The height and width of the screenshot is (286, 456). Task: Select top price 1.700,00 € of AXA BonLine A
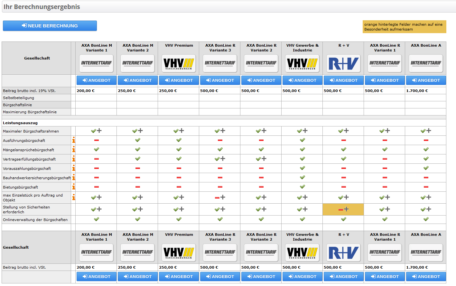[x=417, y=91]
